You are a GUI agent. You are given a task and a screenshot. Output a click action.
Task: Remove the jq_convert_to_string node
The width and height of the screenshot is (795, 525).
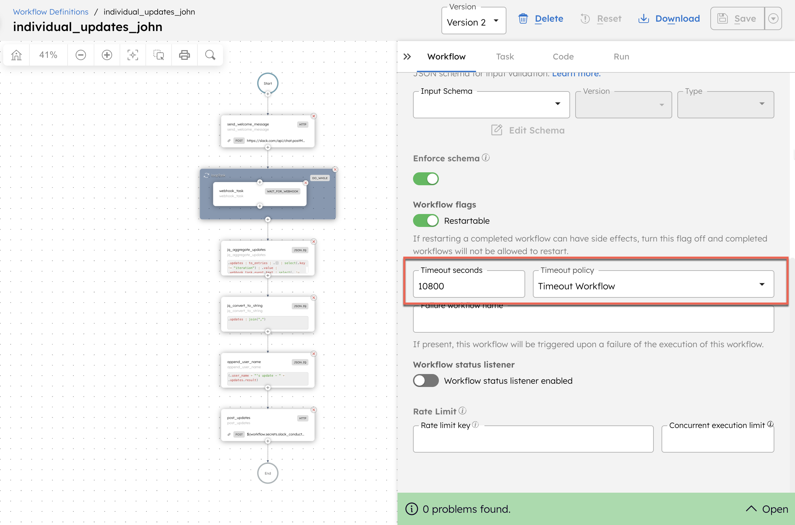[x=314, y=298]
